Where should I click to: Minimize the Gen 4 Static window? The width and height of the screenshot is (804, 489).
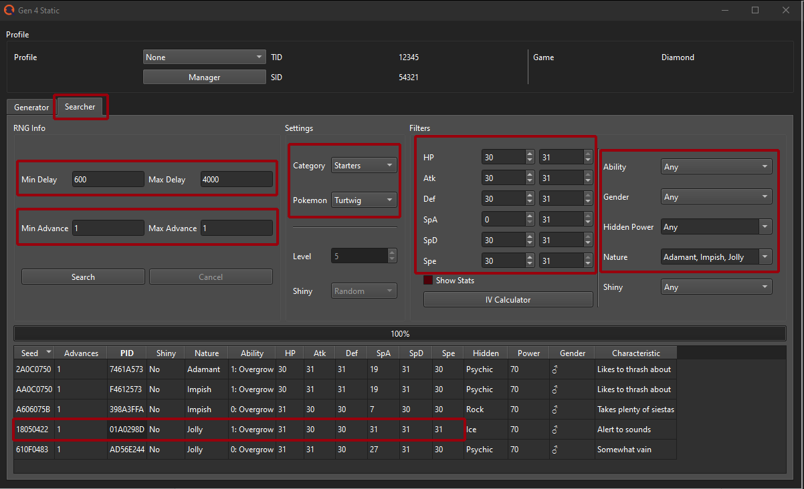click(724, 10)
